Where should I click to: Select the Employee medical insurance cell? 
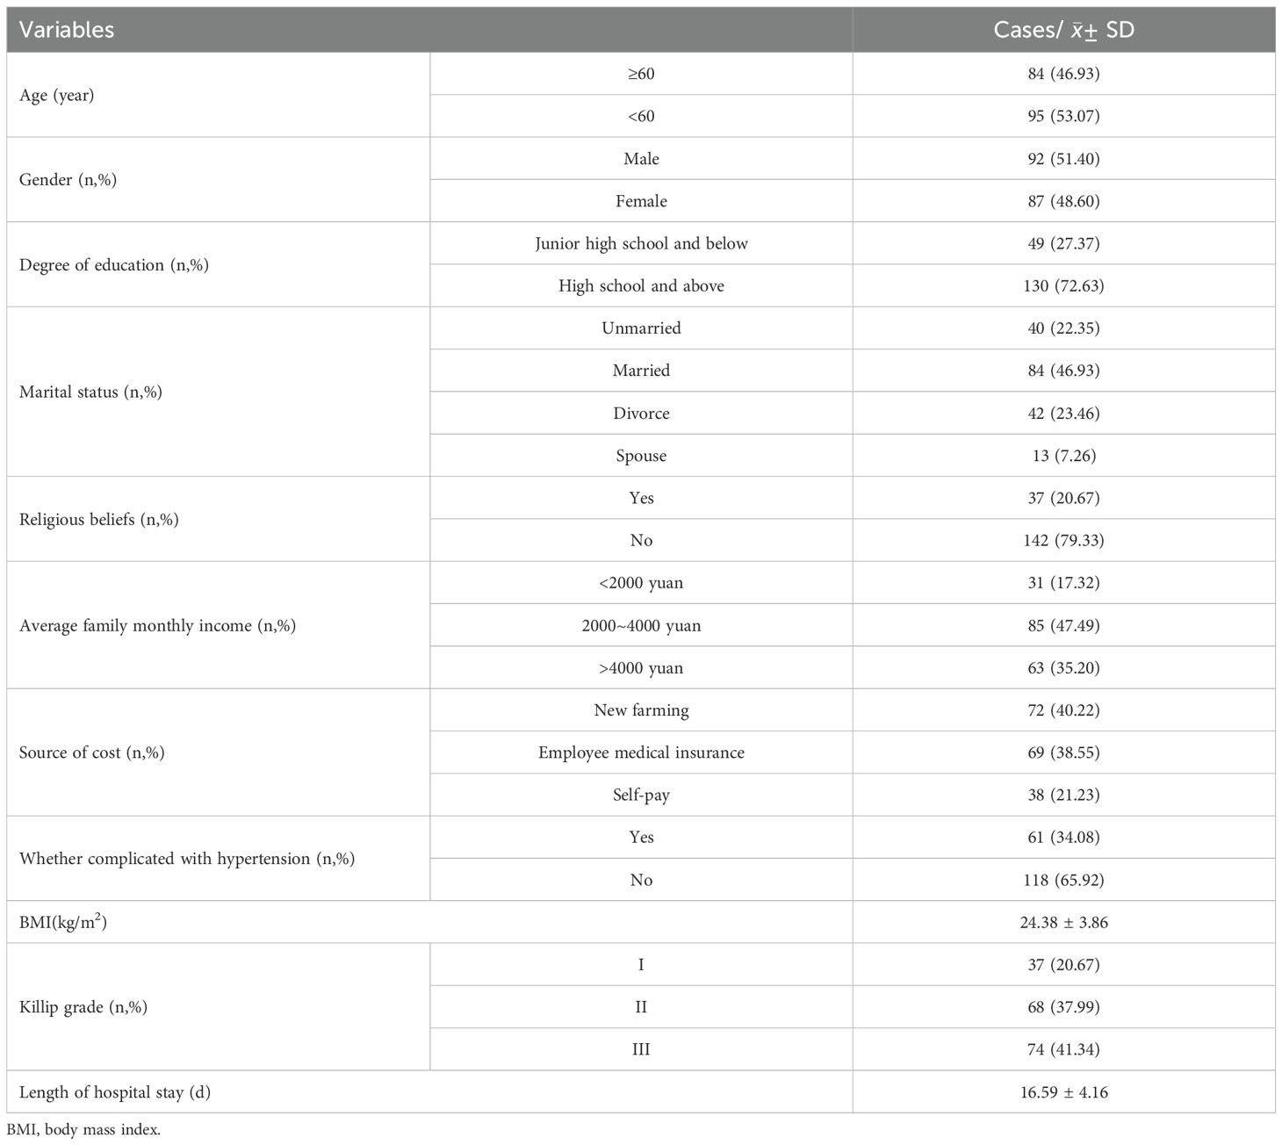pyautogui.click(x=641, y=753)
